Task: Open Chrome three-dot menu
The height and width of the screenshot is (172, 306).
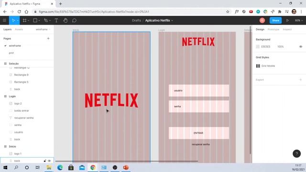Action: coord(301,11)
